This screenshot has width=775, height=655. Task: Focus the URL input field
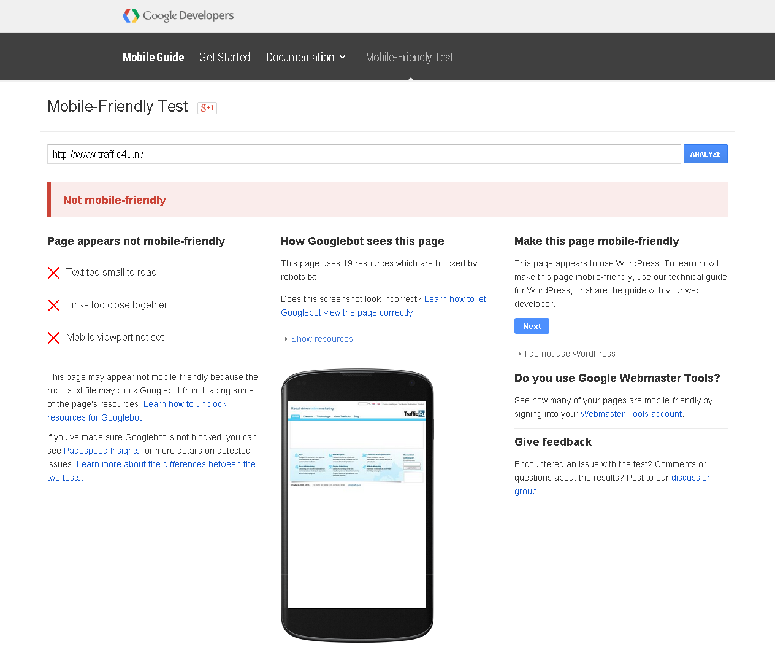[x=364, y=154]
